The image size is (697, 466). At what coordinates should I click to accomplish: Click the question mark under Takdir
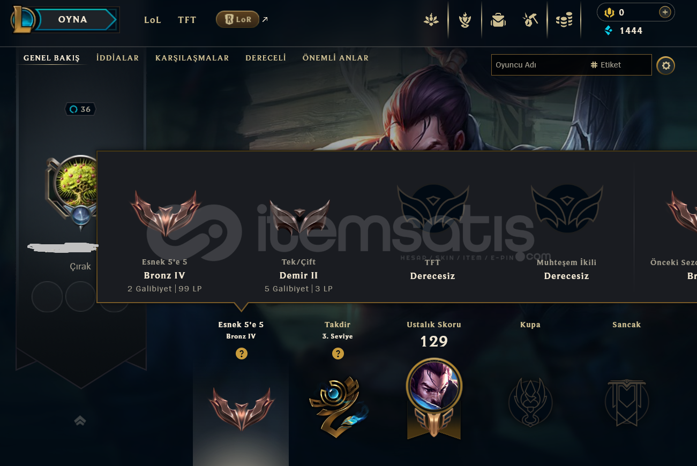338,354
